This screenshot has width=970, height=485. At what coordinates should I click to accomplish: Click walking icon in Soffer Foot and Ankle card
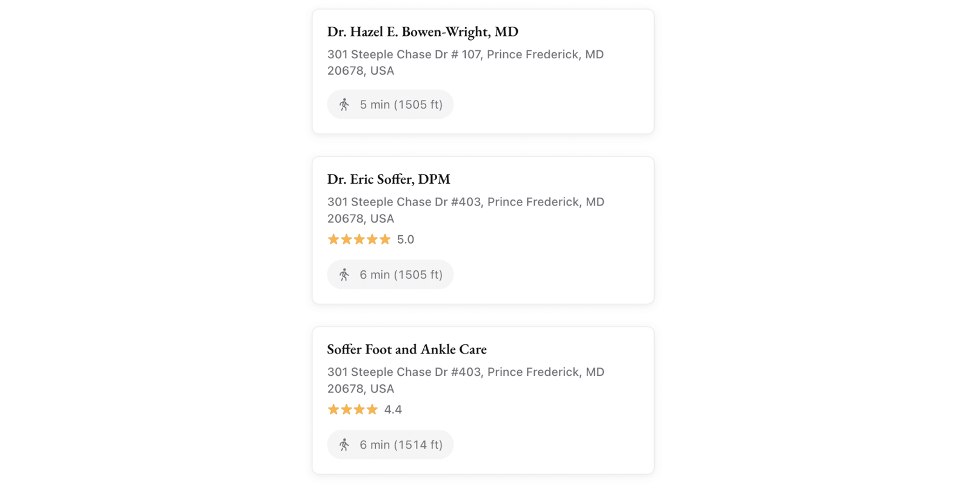(344, 445)
